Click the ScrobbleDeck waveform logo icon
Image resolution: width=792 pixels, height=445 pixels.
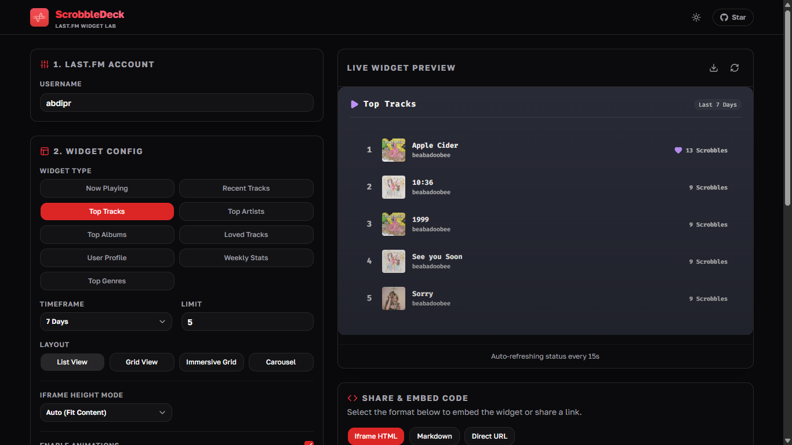click(39, 17)
